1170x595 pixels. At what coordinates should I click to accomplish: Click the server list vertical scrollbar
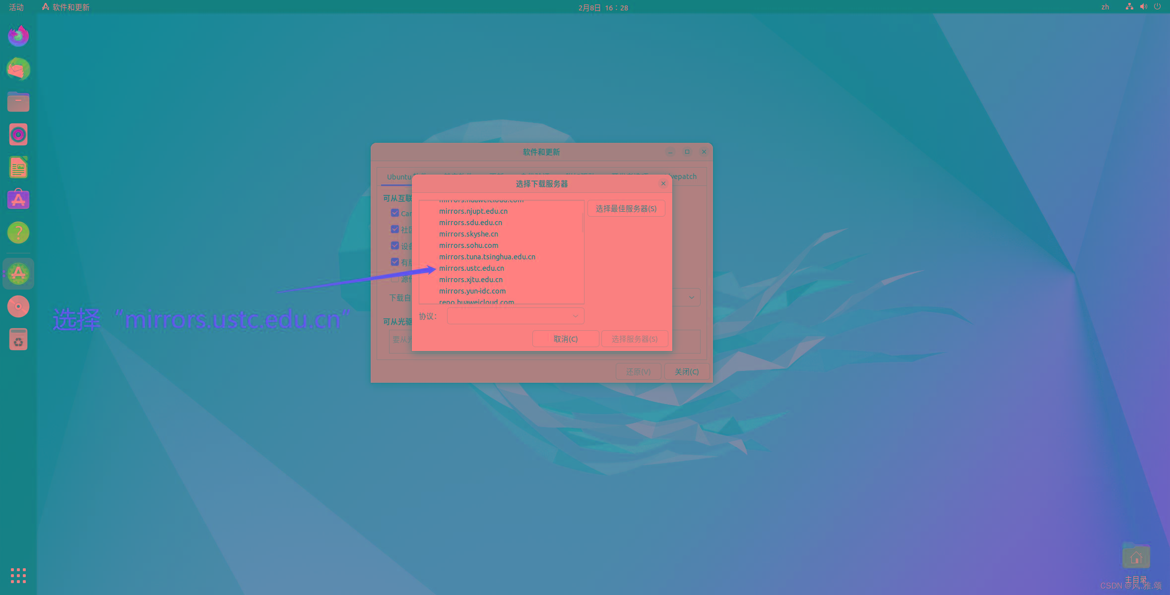[583, 223]
